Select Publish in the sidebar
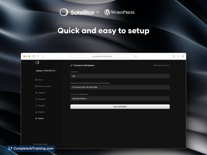 pyautogui.click(x=39, y=118)
